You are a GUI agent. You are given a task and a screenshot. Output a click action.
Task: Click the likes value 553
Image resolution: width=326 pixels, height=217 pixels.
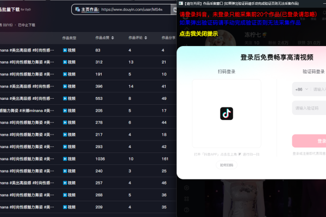click(99, 98)
